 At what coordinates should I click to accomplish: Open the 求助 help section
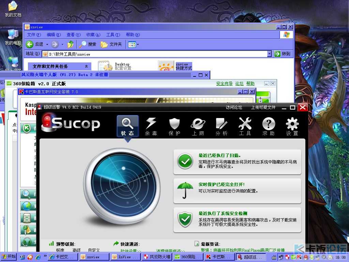click(x=269, y=127)
